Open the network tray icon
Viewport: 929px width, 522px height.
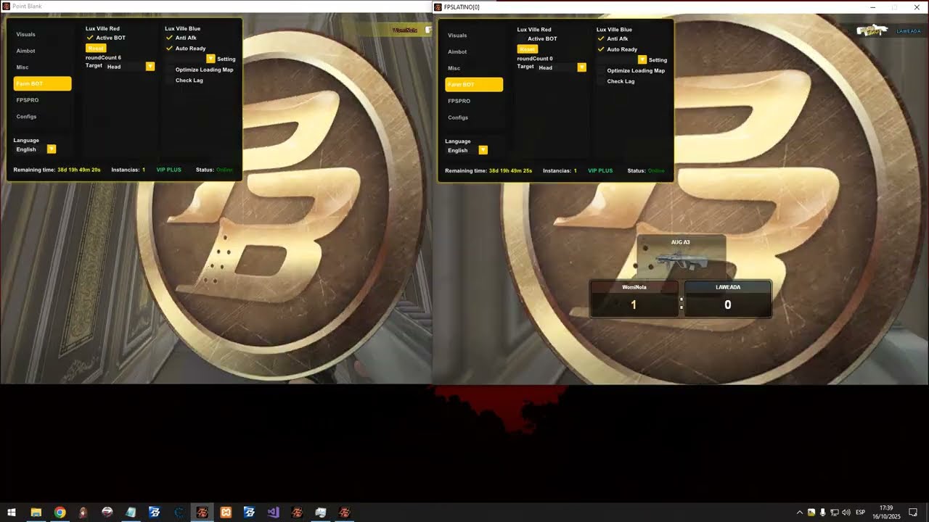click(834, 513)
